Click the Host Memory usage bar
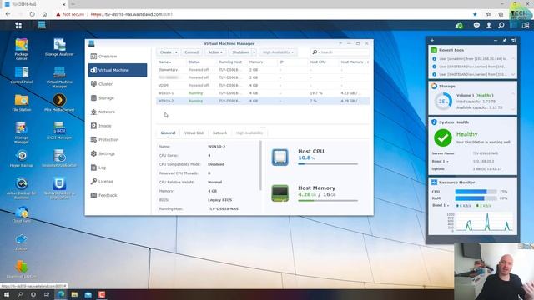The width and height of the screenshot is (534, 300). (328, 201)
